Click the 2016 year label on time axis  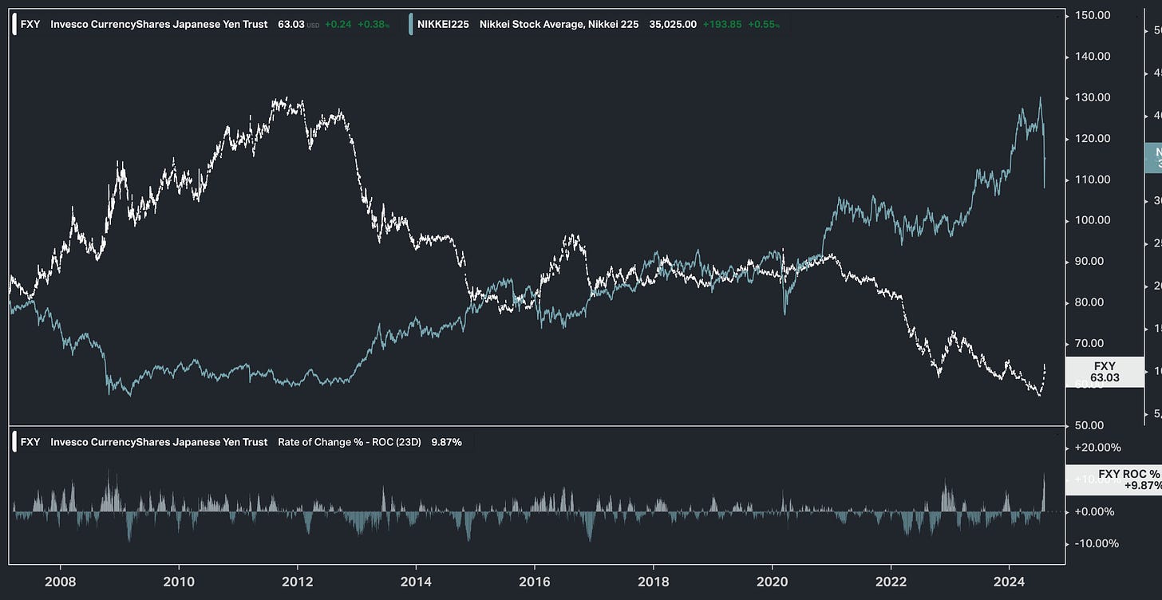(535, 582)
